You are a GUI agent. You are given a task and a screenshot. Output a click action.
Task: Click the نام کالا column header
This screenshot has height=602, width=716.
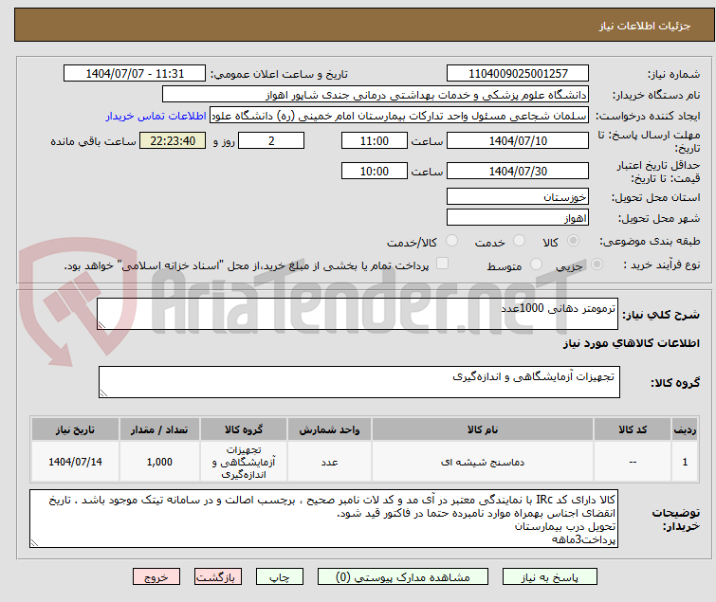click(x=483, y=429)
